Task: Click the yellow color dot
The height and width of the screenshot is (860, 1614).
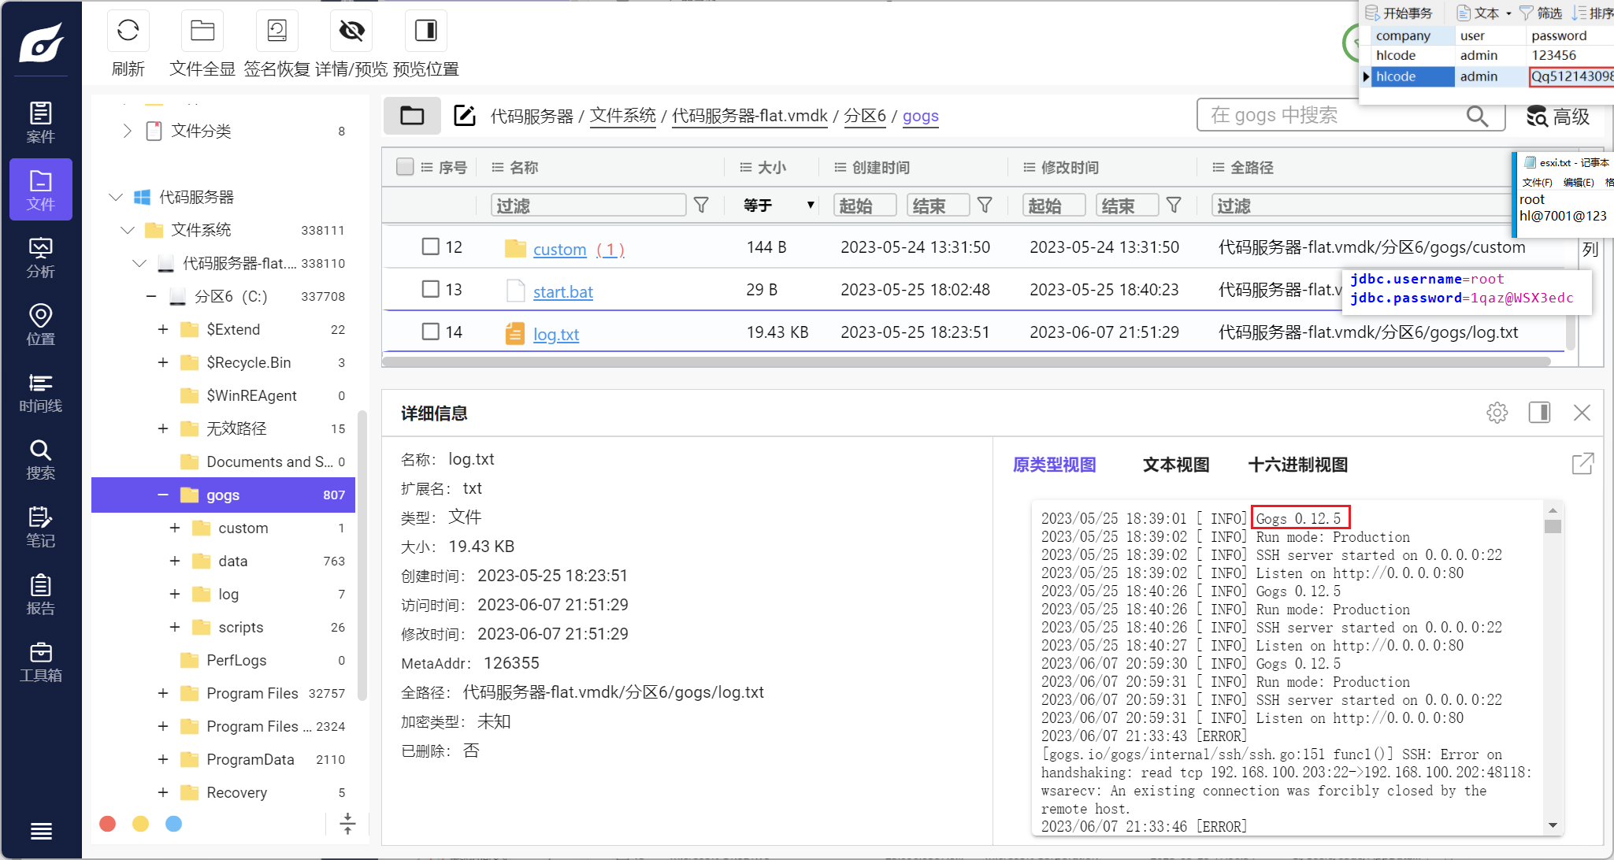Action: pyautogui.click(x=141, y=824)
